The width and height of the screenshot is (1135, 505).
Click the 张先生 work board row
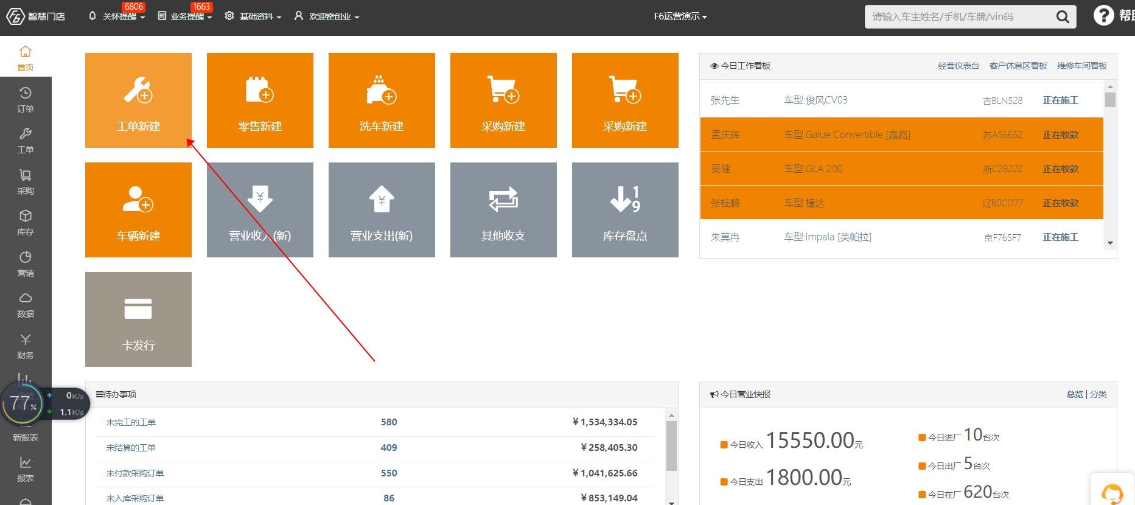point(902,100)
